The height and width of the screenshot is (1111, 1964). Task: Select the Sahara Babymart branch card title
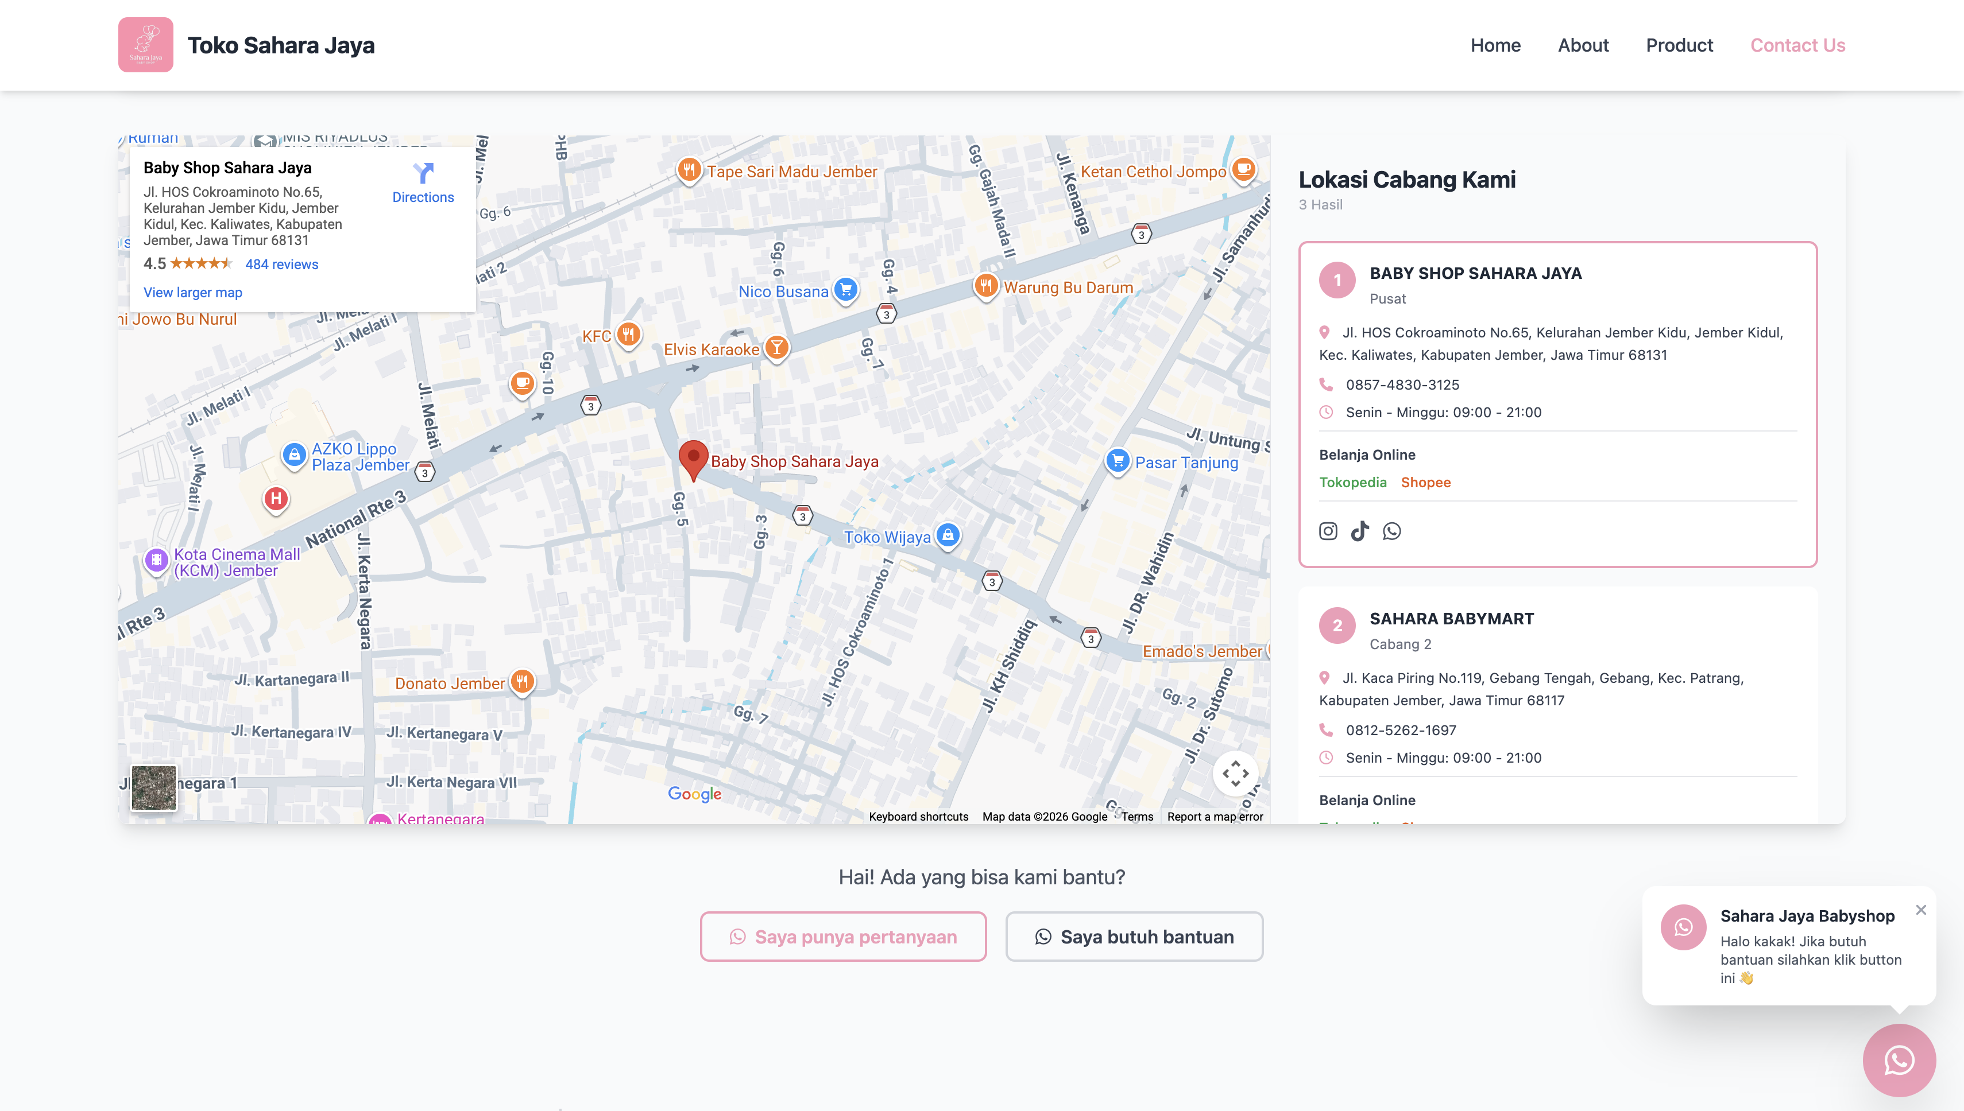(1452, 619)
